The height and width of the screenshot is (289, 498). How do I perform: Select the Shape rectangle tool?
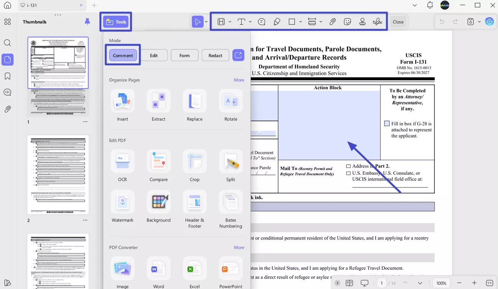[292, 21]
